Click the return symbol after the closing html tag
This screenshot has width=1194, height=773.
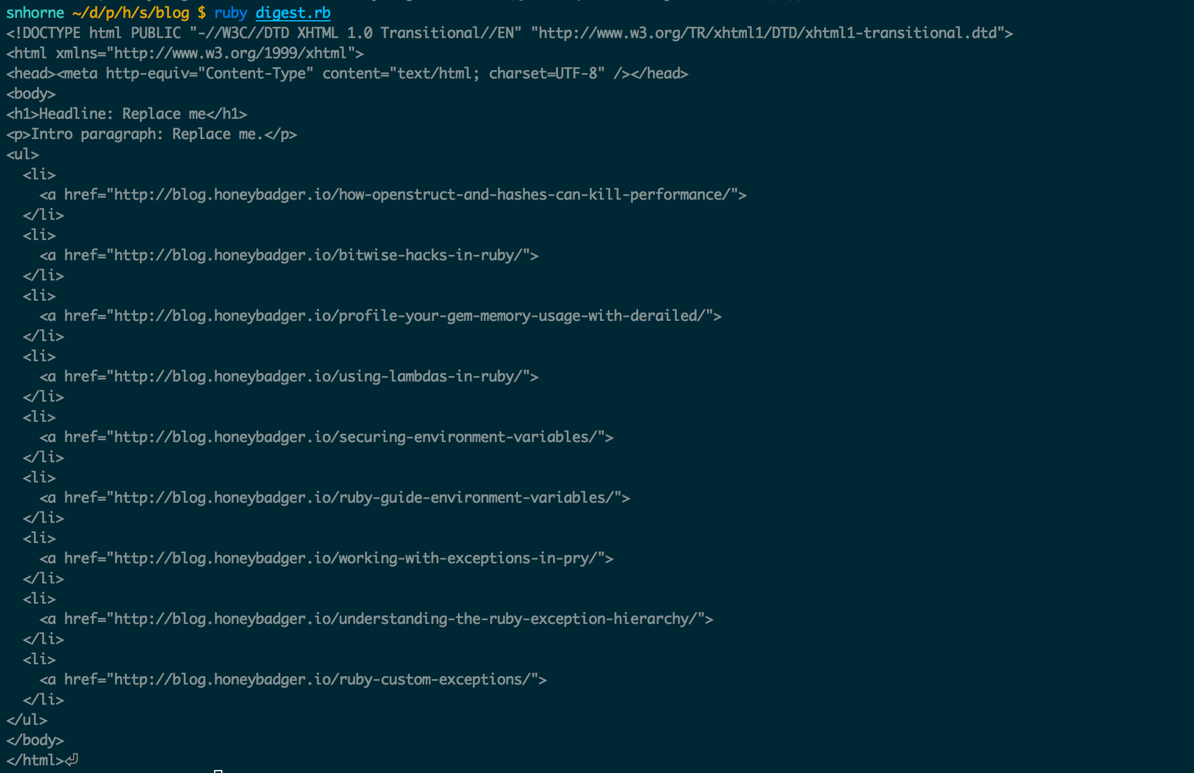(x=72, y=760)
